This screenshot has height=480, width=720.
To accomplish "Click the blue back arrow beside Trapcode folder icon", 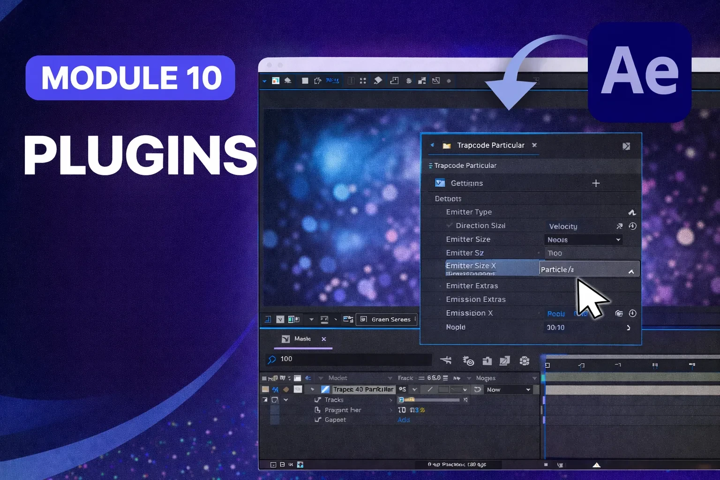I will [x=432, y=145].
